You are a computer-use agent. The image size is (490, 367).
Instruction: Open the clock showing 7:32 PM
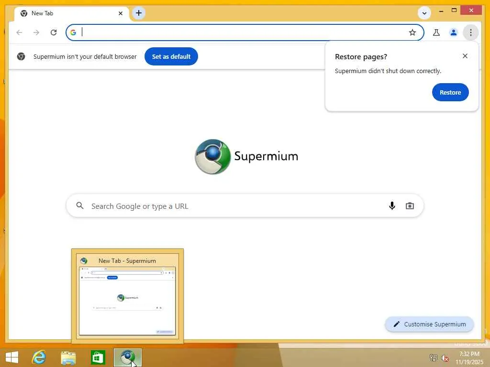click(469, 357)
